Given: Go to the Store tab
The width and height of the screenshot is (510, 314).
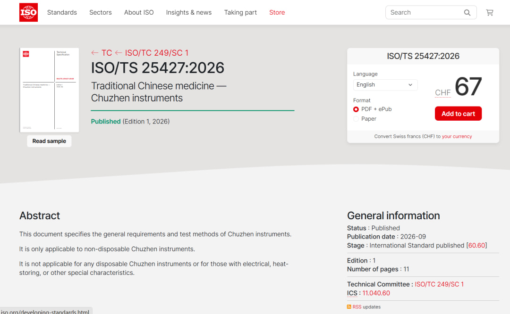Looking at the screenshot, I should click(x=277, y=12).
